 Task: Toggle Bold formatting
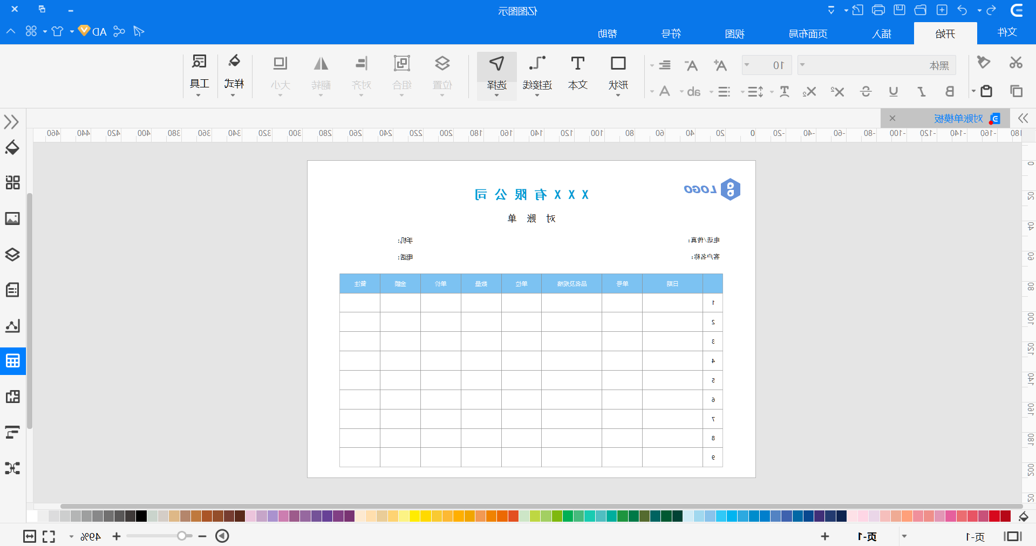tap(950, 91)
